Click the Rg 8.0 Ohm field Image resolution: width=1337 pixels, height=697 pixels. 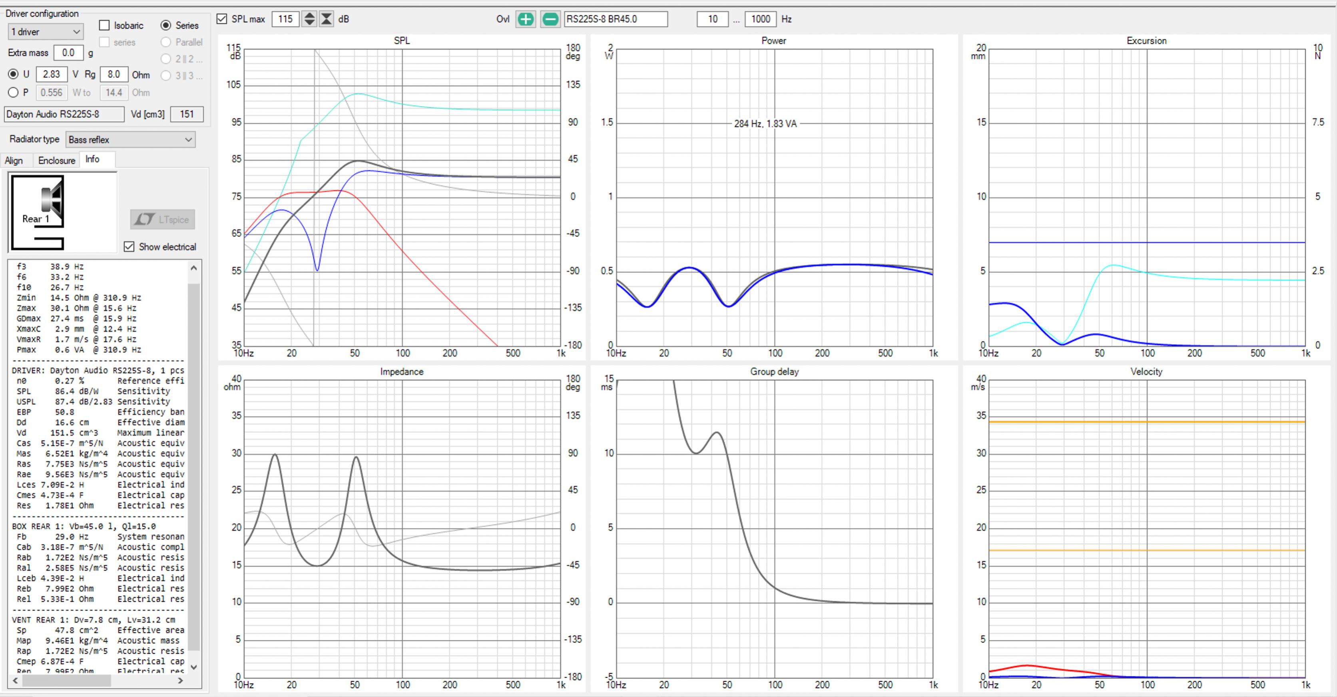[x=114, y=74]
